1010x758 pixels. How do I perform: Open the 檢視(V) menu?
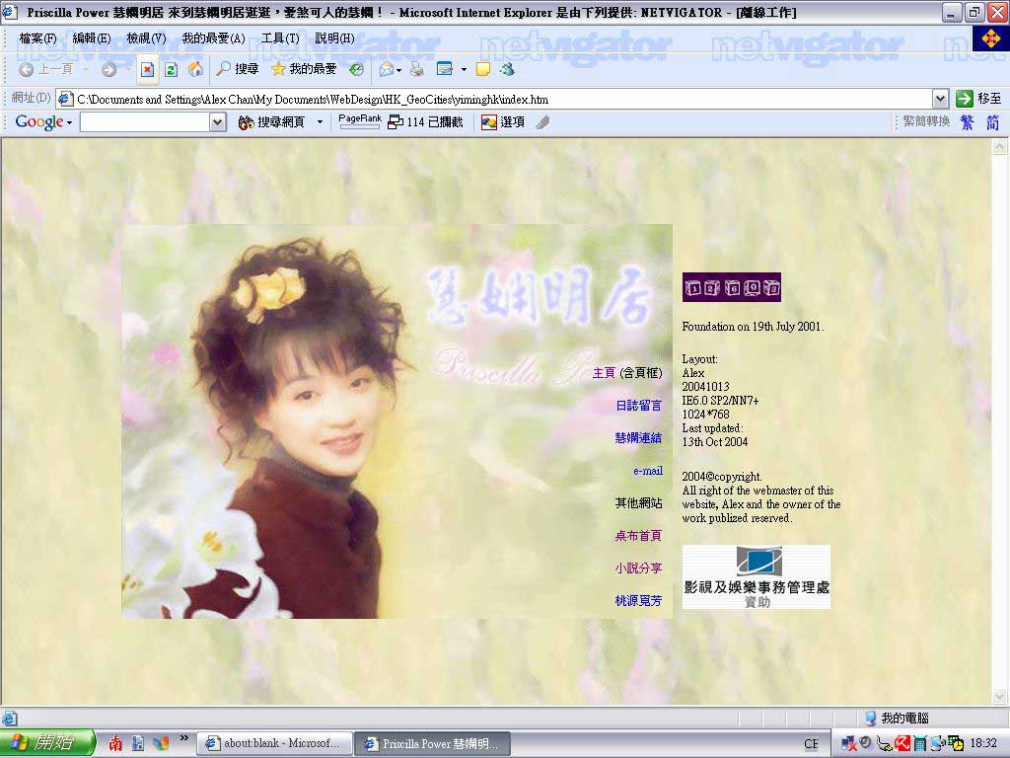coord(146,38)
